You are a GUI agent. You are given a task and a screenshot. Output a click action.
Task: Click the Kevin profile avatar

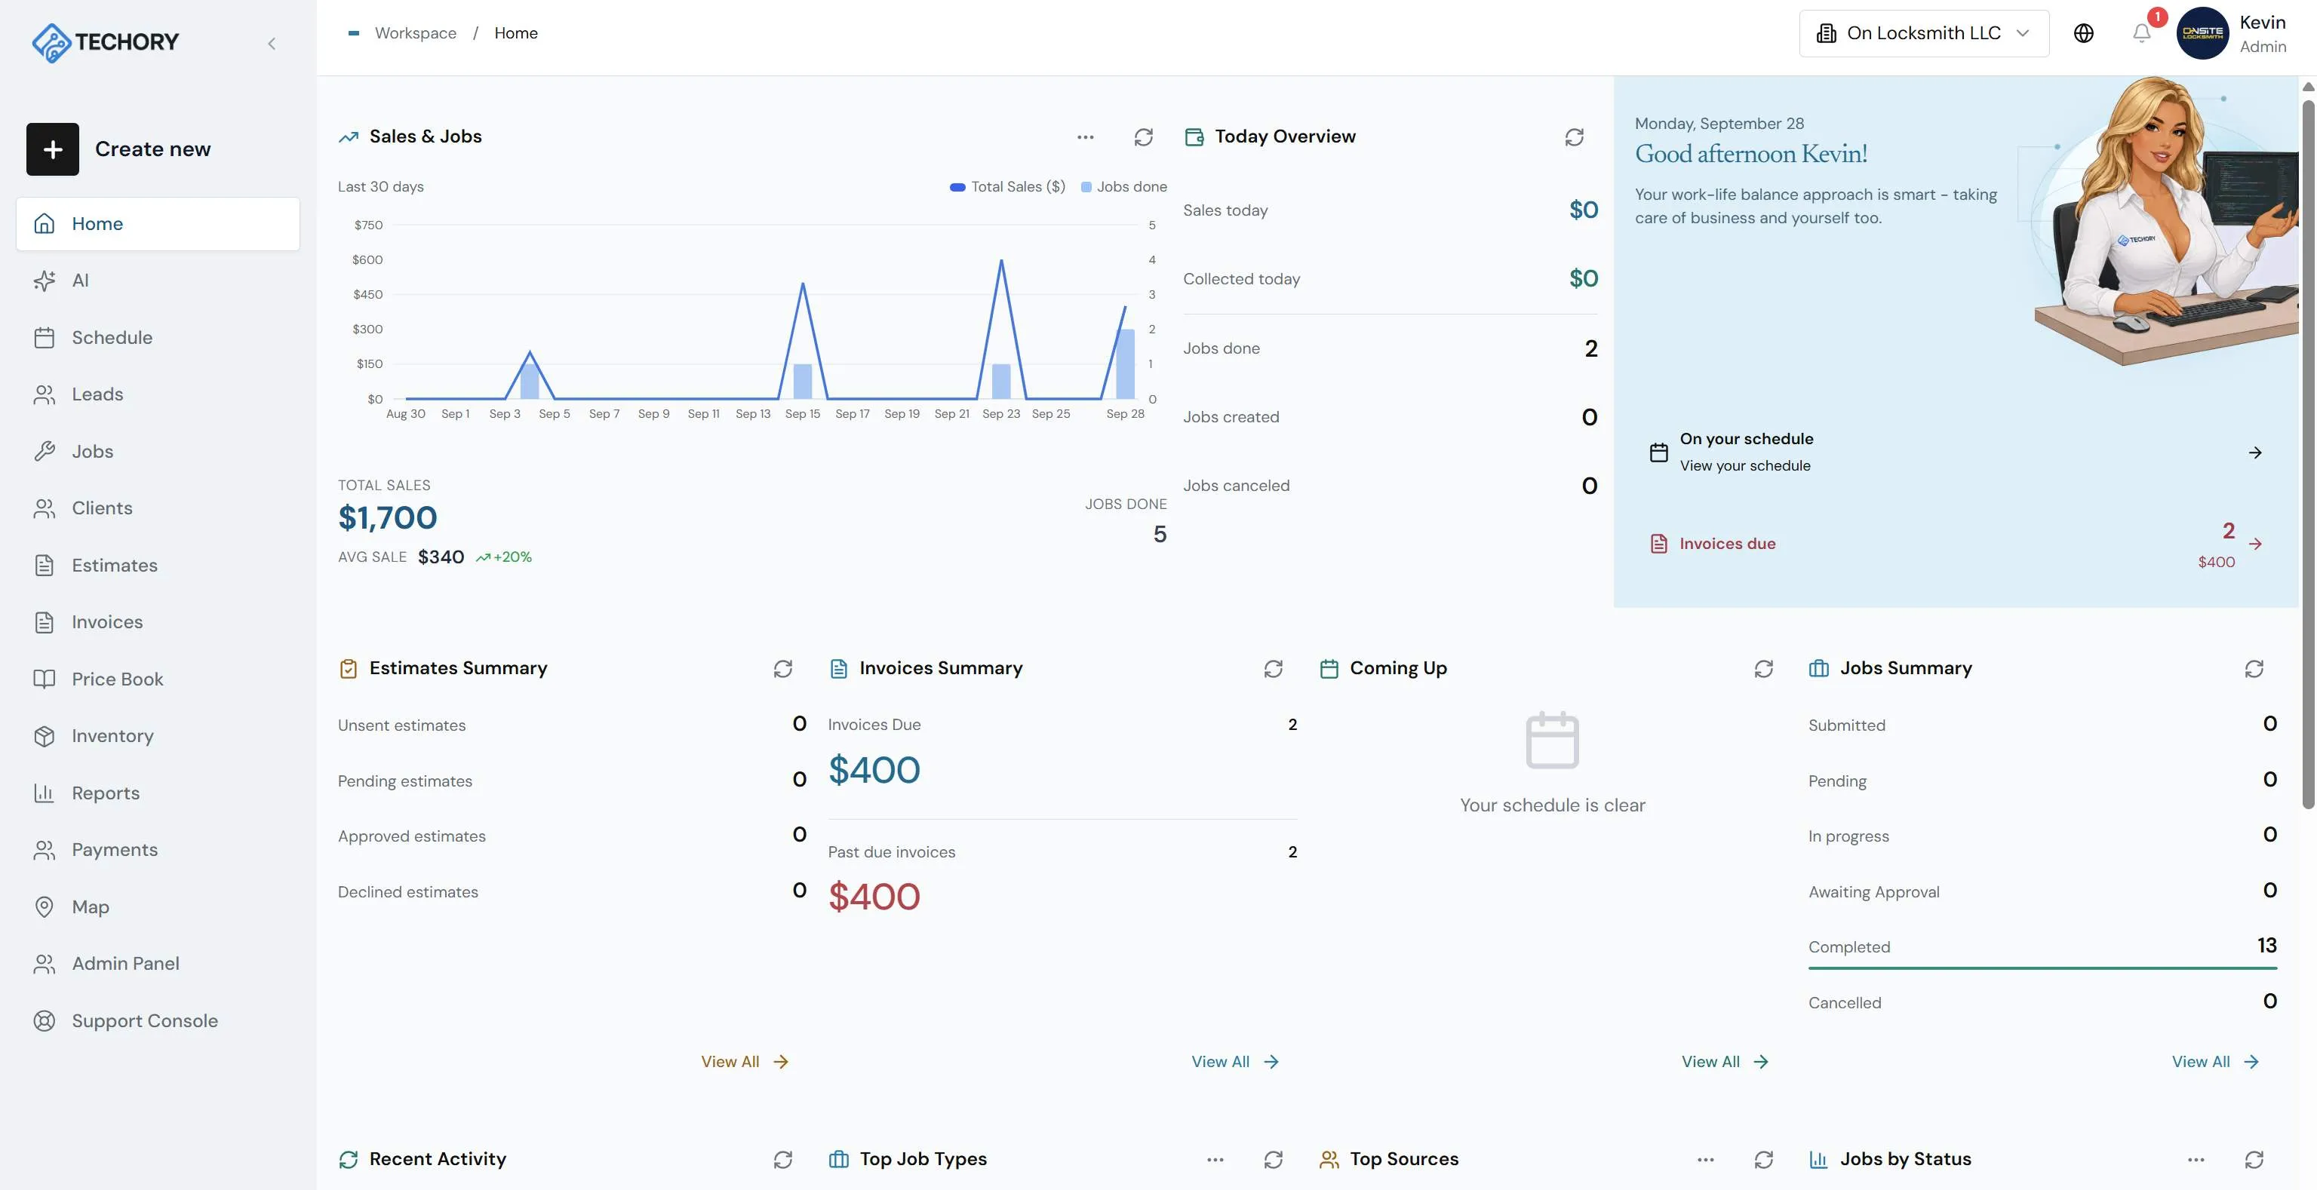(2202, 33)
